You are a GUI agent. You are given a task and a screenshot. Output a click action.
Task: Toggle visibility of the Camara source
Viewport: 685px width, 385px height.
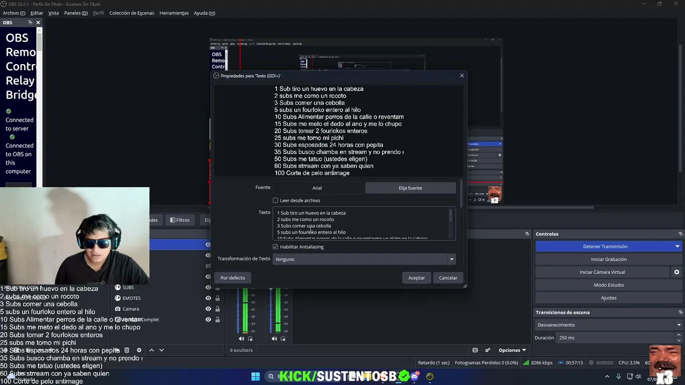(x=208, y=309)
